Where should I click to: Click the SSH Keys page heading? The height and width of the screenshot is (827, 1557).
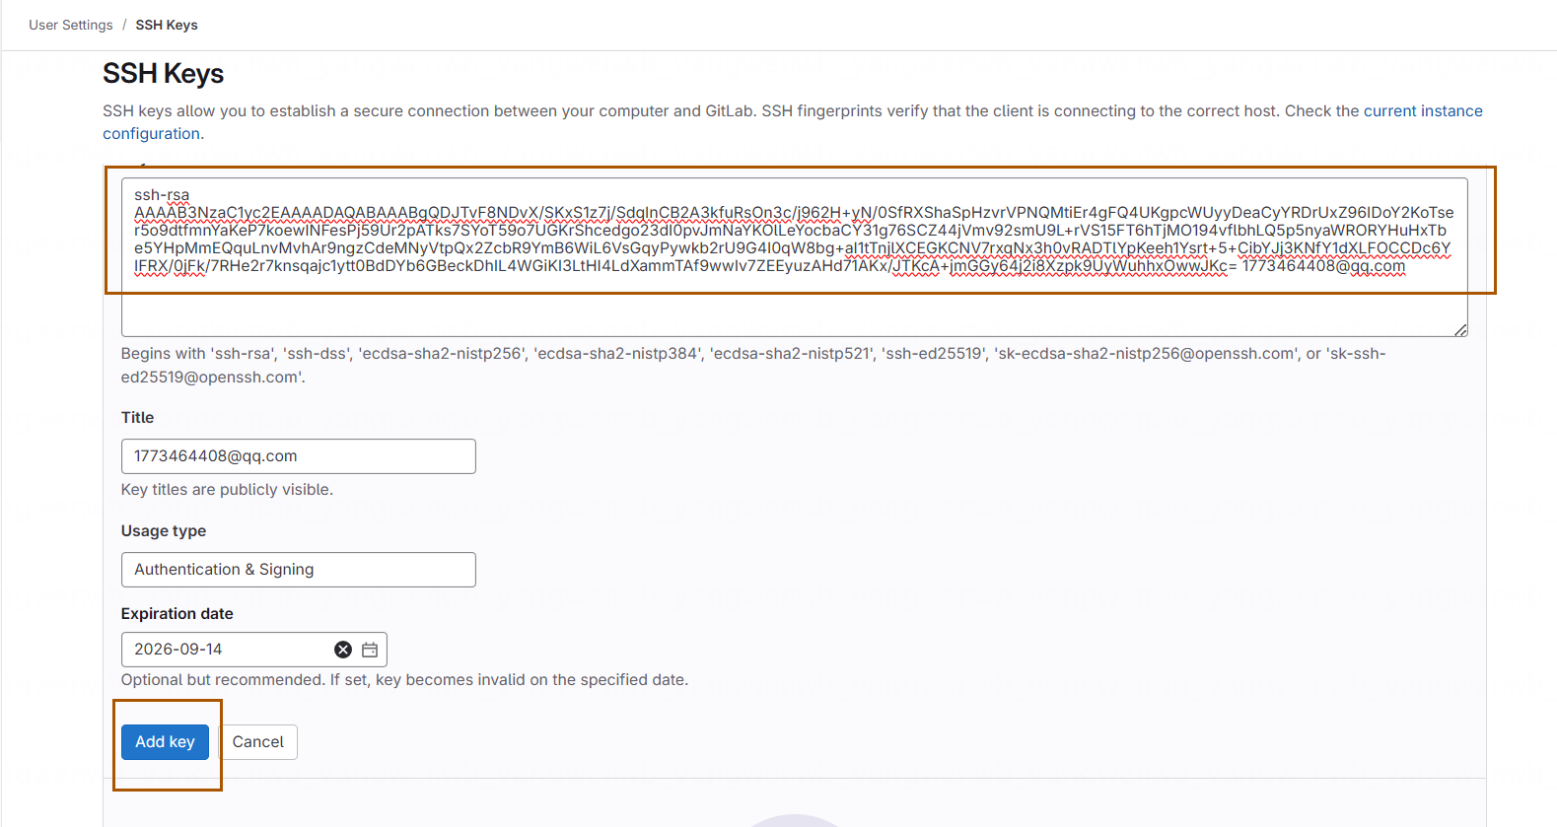(x=164, y=74)
